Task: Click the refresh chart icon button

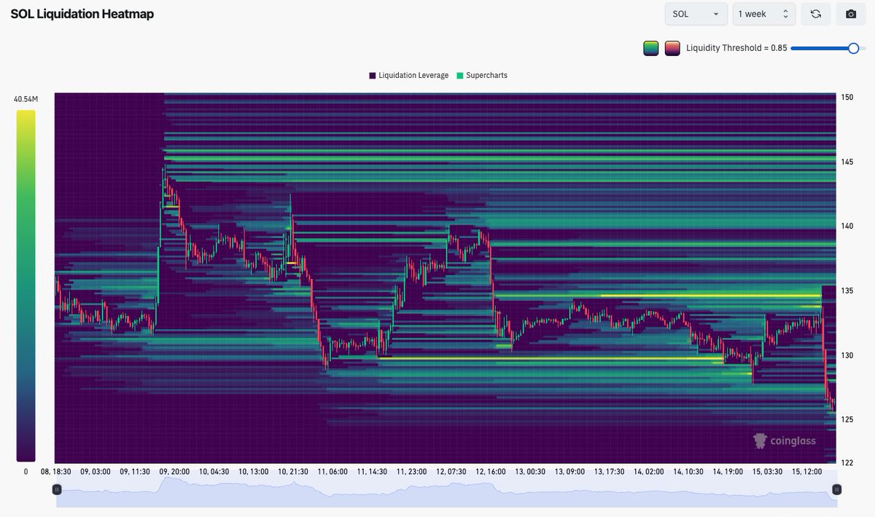Action: point(816,14)
